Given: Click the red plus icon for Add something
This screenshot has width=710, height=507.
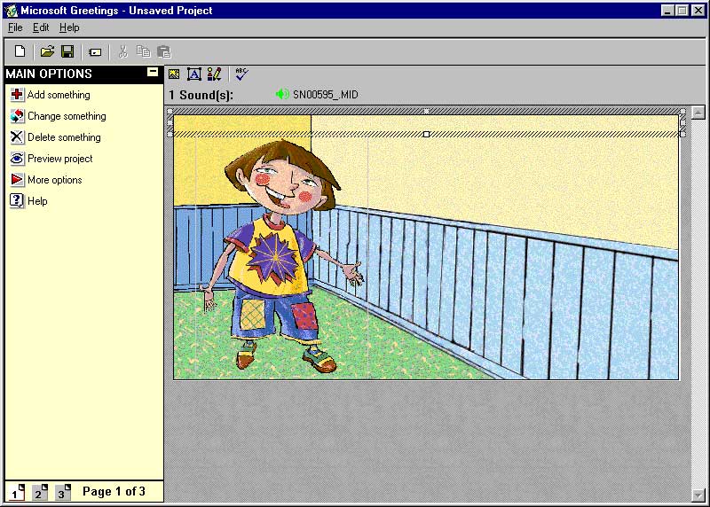Looking at the screenshot, I should tap(17, 94).
